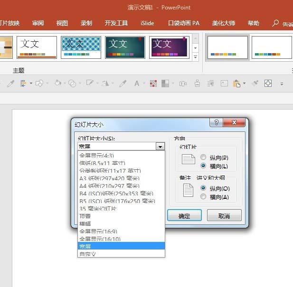Viewport: 293px width, 287px height.
Task: Click the font color letter A icon
Action: [137, 83]
